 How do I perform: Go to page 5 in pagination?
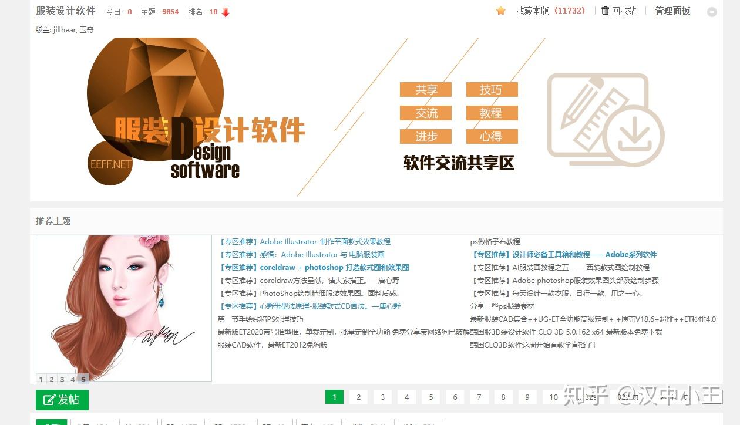tap(430, 397)
